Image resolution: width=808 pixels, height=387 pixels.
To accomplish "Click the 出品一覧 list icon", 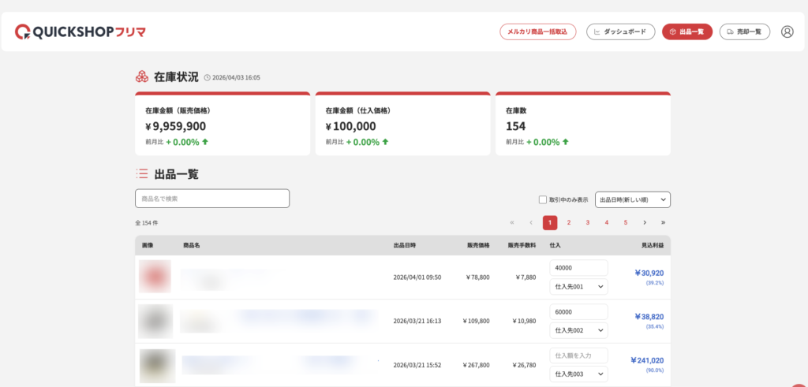I will [x=142, y=174].
